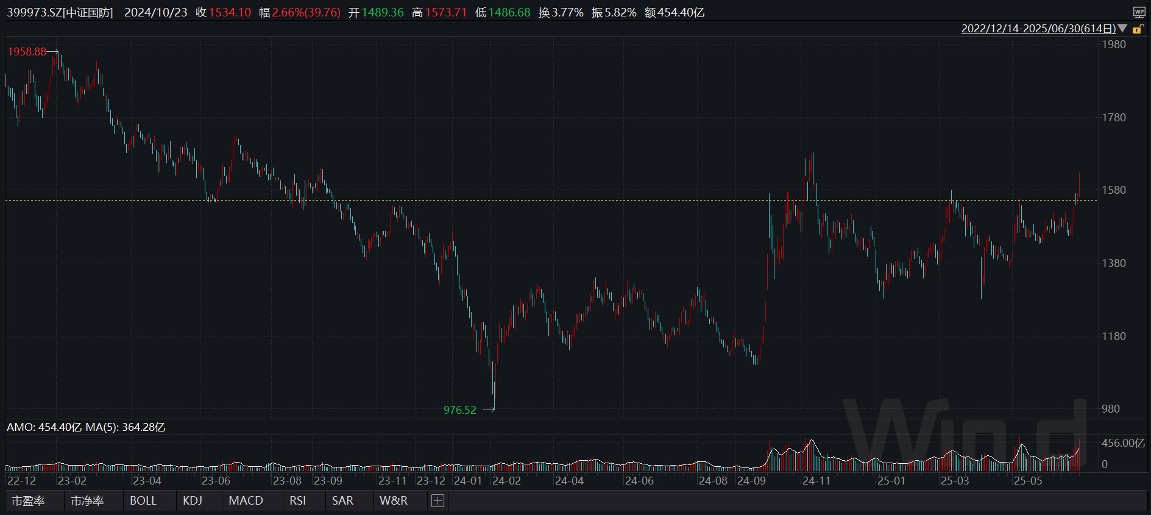This screenshot has height=515, width=1151.
Task: Click the 24-01 time axis label
Action: coord(468,481)
